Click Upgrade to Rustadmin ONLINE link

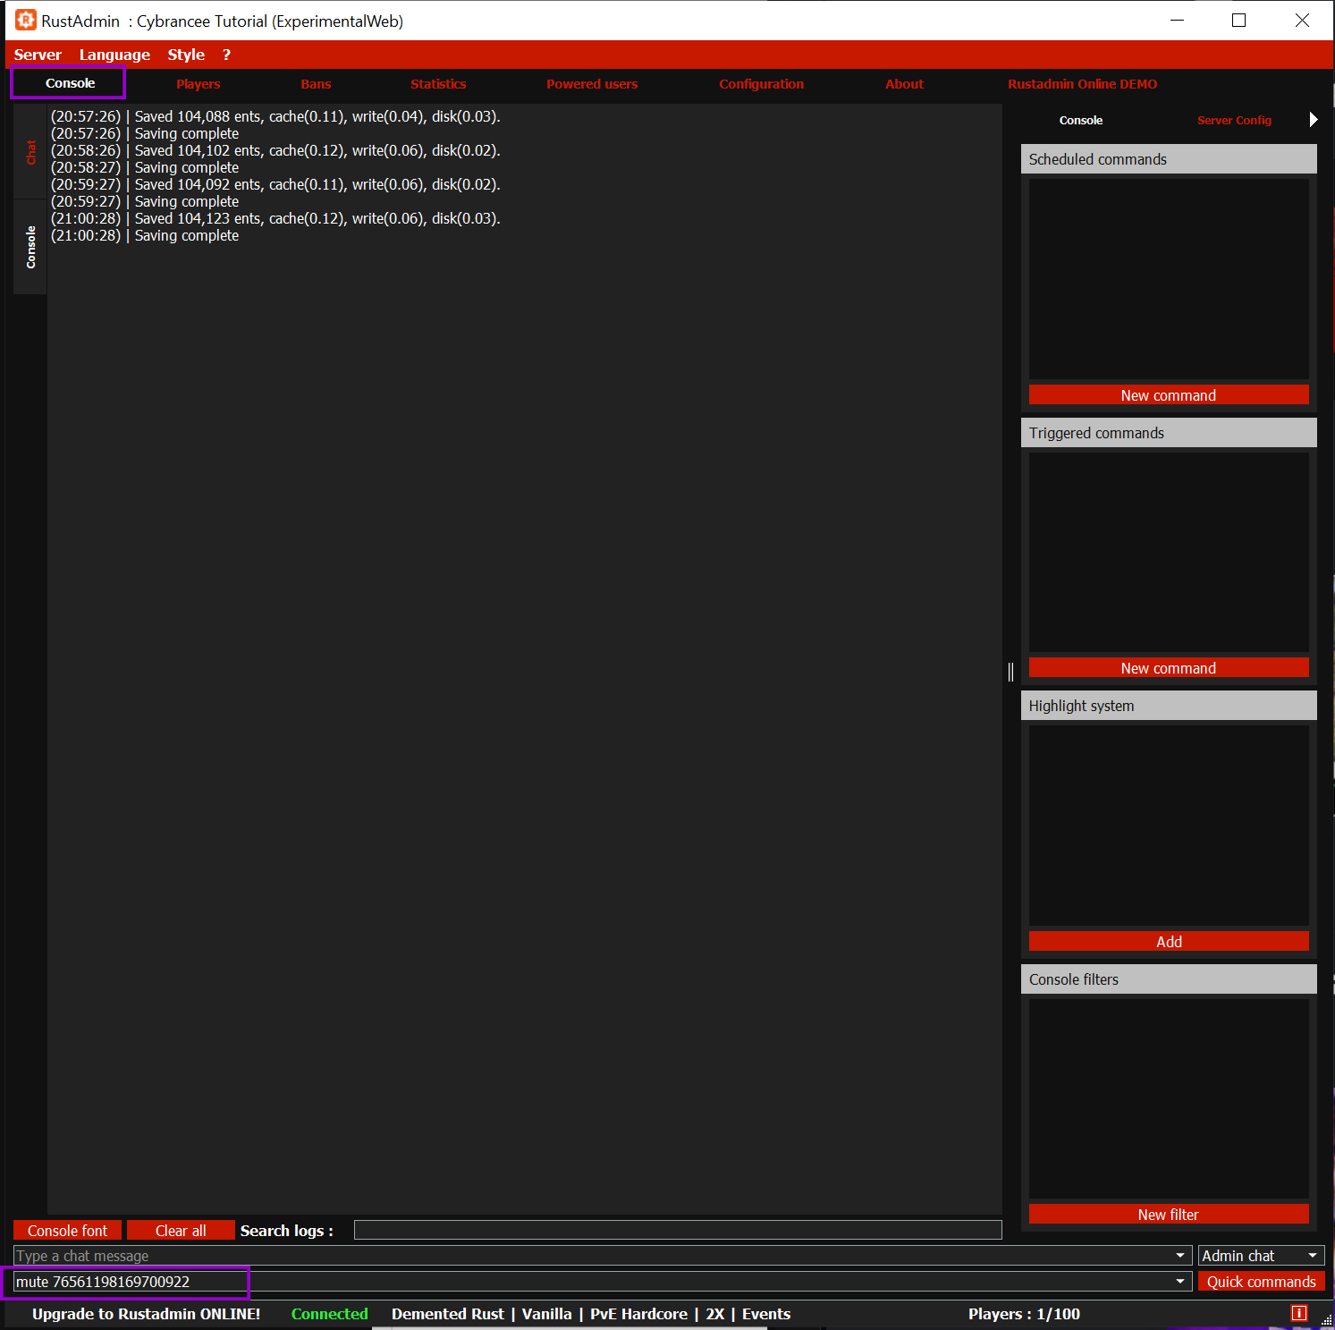[147, 1314]
